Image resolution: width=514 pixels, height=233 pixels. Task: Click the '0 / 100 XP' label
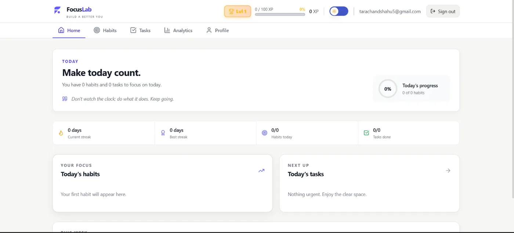coord(264,9)
